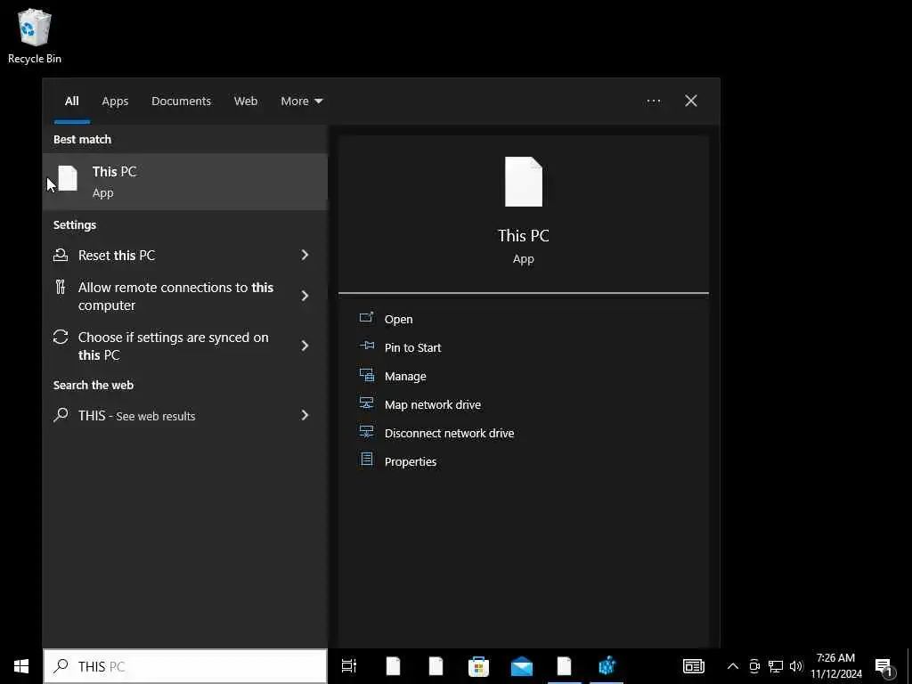Close the search panel

coord(691,101)
